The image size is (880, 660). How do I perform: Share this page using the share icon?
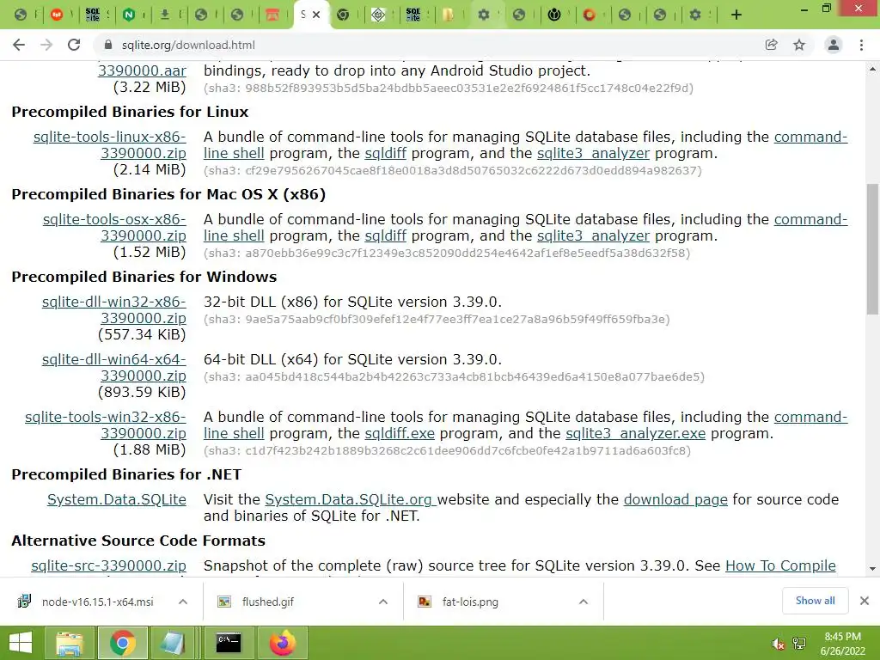click(x=771, y=45)
